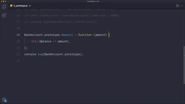
Task: Close the 2_prototype.js tab
Action: click(30, 6)
